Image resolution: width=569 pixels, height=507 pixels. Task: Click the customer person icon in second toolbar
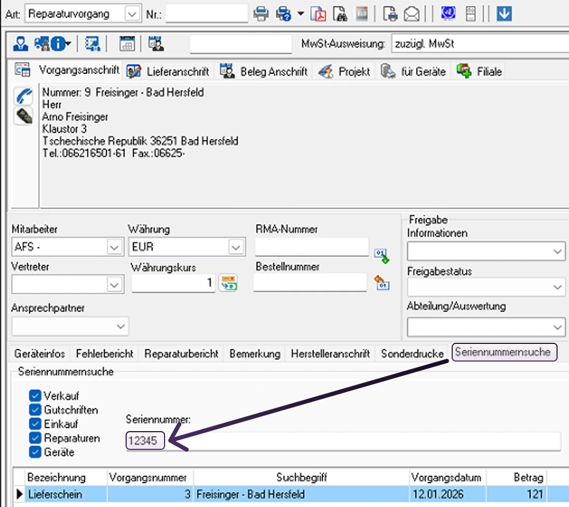21,44
